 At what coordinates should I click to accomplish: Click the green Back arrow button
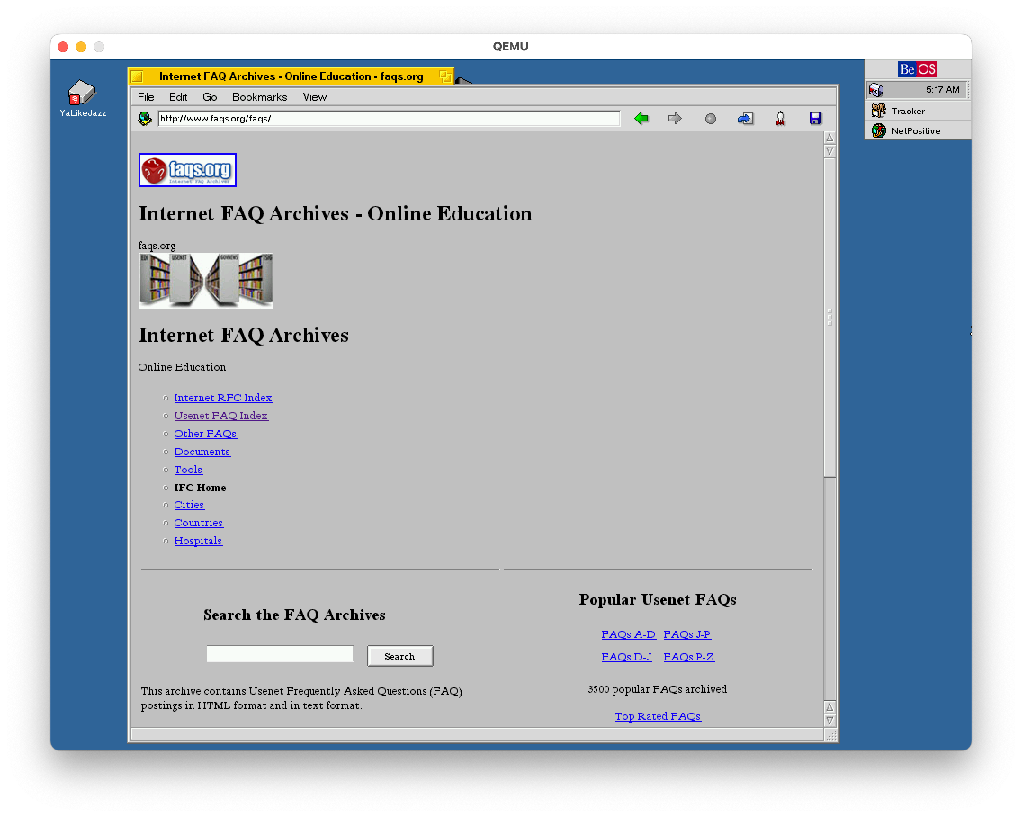641,118
